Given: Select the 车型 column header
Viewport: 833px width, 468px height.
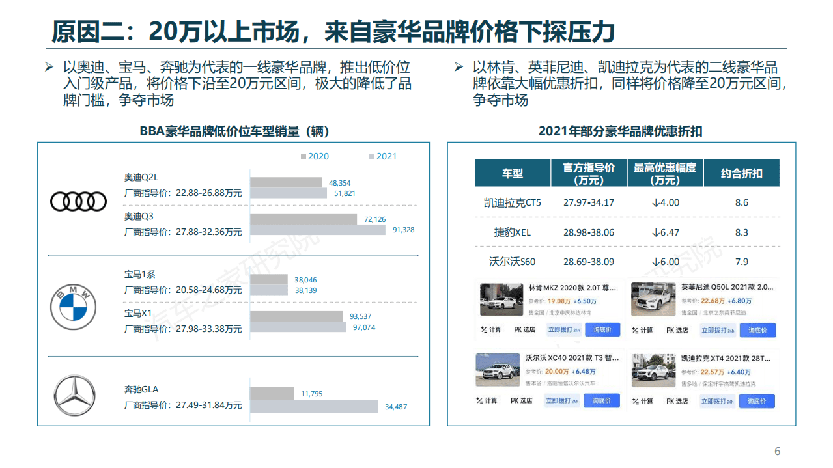Looking at the screenshot, I should pyautogui.click(x=513, y=172).
